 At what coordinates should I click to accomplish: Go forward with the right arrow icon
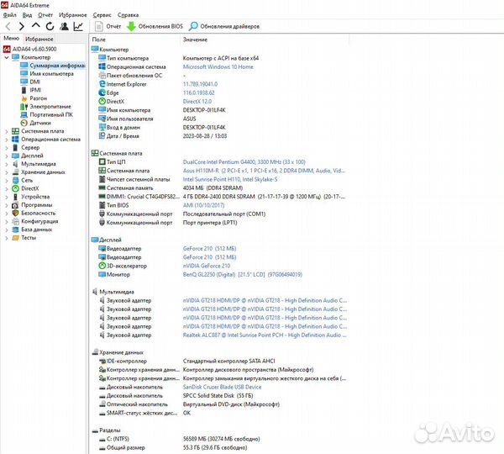click(21, 26)
